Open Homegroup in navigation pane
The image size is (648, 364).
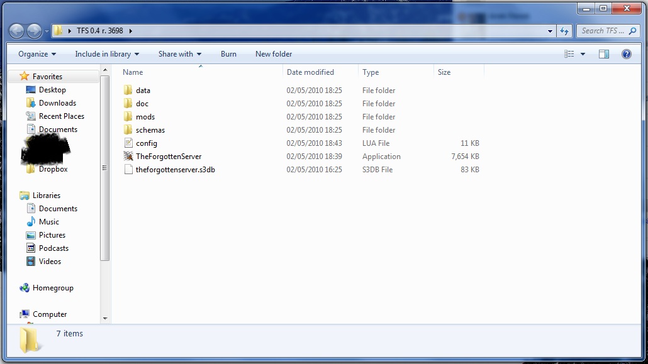(x=53, y=288)
